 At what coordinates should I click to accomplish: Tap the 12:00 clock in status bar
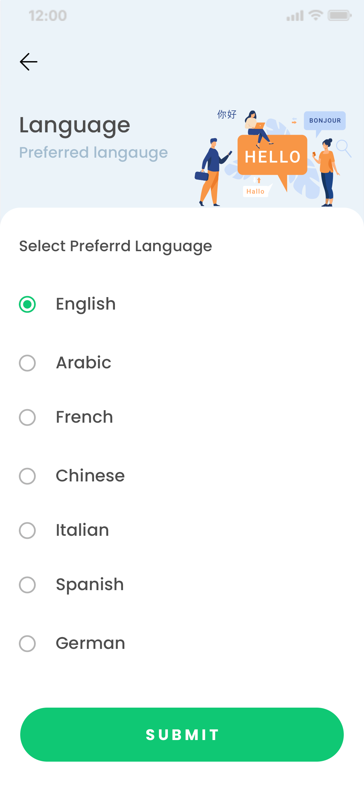click(x=47, y=16)
